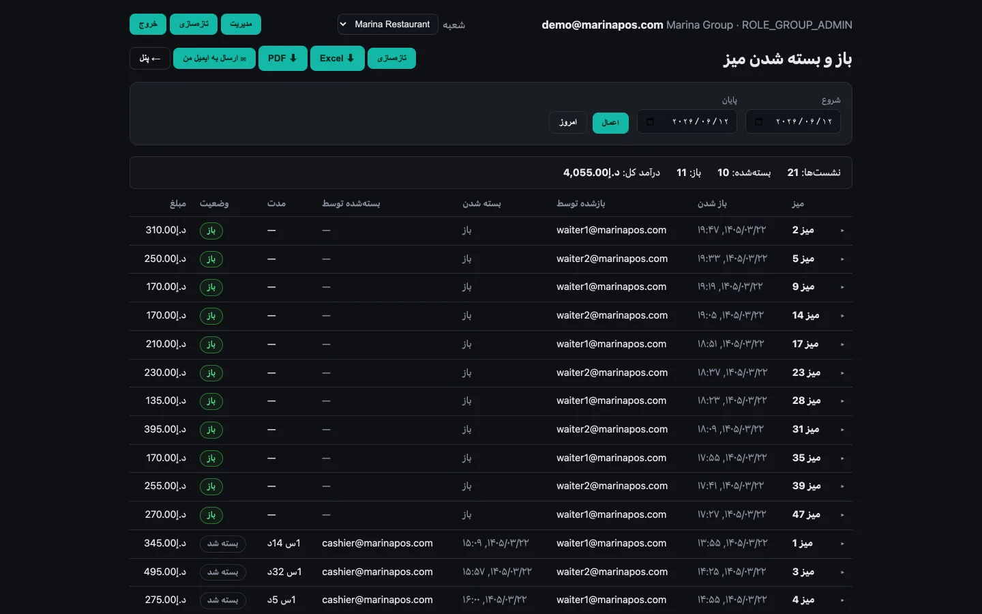The image size is (982, 614).
Task: Expand the Table 14 row details
Action: point(842,316)
